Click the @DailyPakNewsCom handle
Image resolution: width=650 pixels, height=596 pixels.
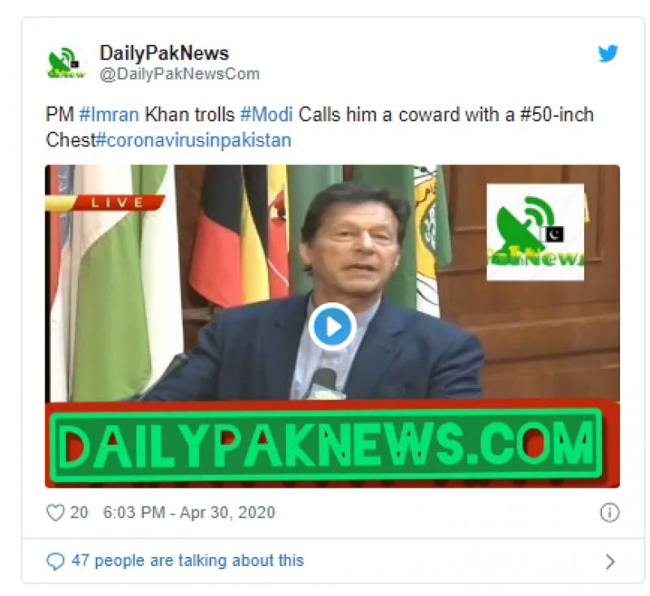click(180, 74)
